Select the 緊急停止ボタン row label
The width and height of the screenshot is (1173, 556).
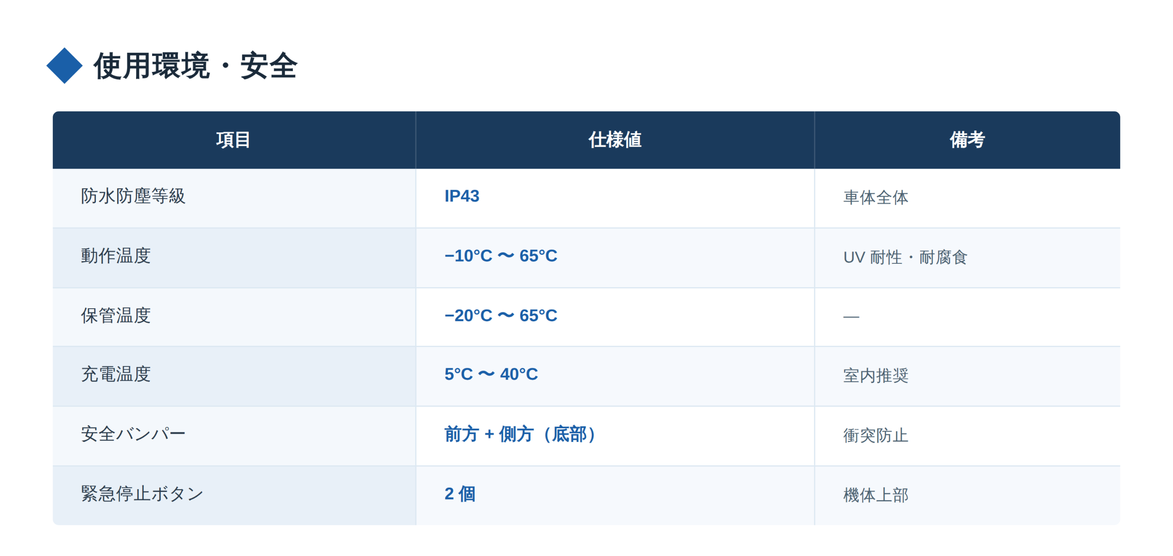pos(142,493)
